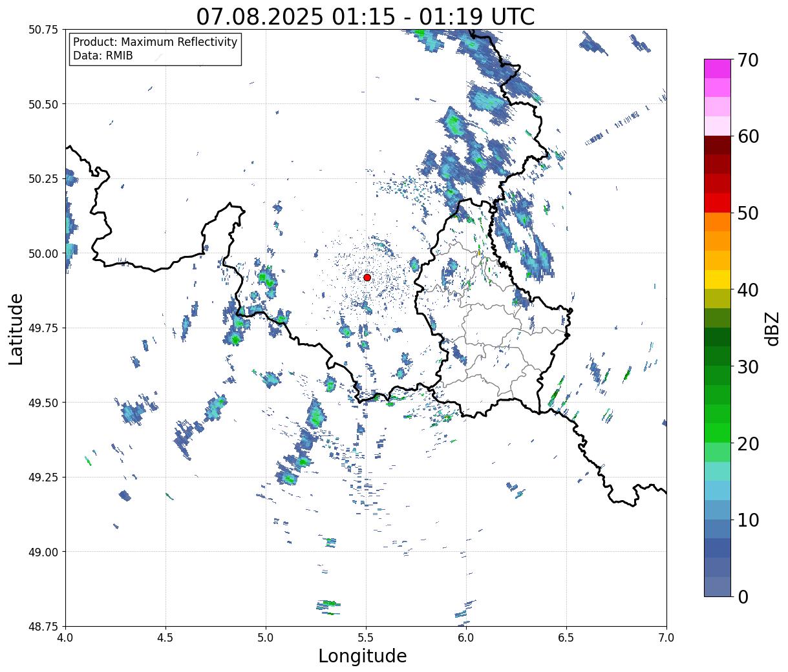788x672 pixels.
Task: Click the colorbar tick label 0
Action: pos(743,596)
